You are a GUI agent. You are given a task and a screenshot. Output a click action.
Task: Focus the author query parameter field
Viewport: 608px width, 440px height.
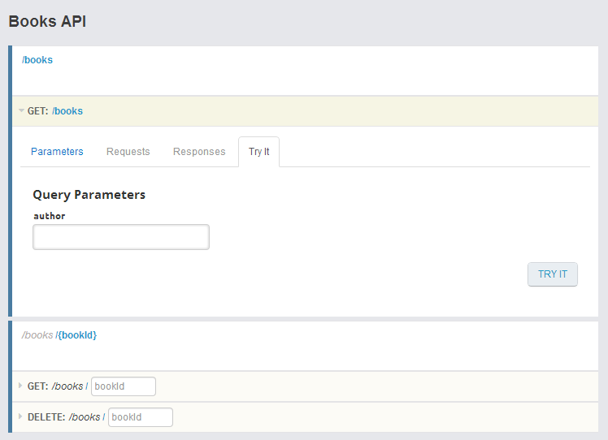[121, 237]
